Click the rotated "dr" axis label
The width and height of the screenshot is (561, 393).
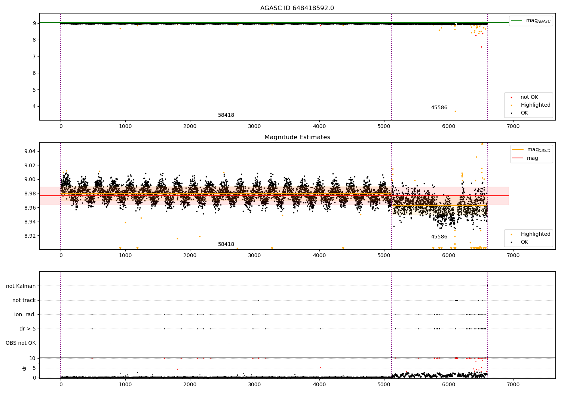click(x=24, y=368)
